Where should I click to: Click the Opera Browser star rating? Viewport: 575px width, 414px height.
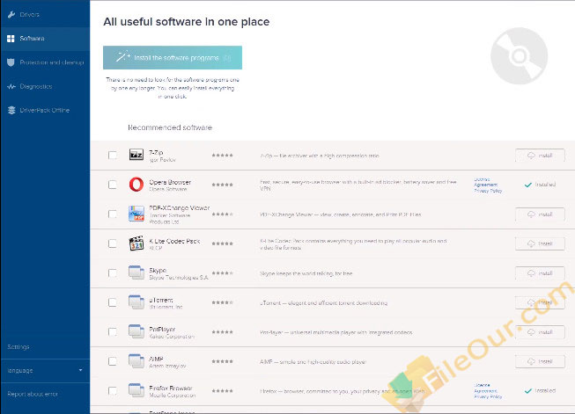click(222, 185)
